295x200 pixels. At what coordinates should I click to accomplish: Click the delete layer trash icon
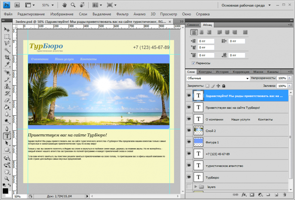[x=284, y=194]
